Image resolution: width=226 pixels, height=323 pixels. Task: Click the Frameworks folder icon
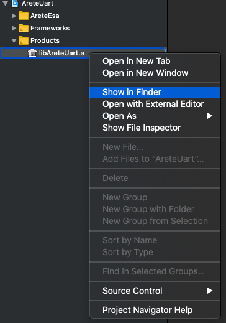24,28
